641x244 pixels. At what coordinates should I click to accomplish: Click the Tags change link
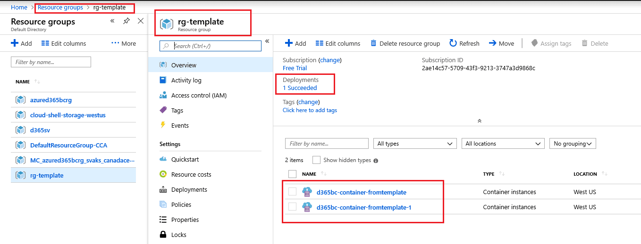308,102
